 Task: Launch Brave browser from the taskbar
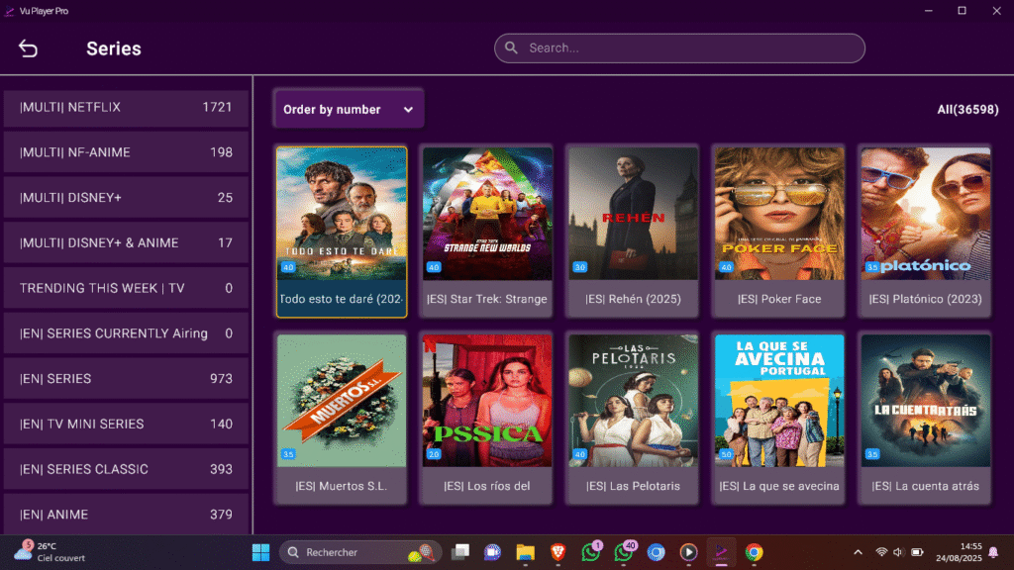tap(558, 552)
